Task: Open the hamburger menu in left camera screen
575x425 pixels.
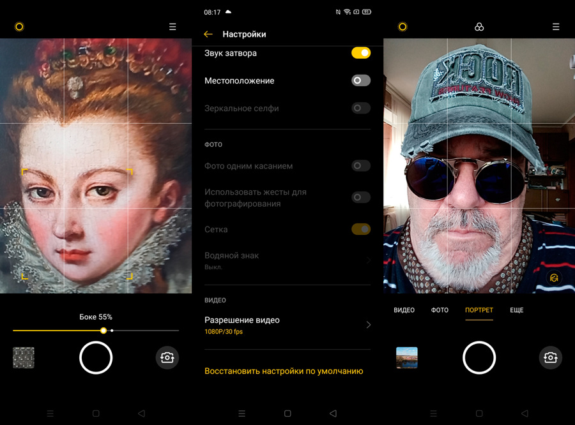Action: [x=172, y=27]
